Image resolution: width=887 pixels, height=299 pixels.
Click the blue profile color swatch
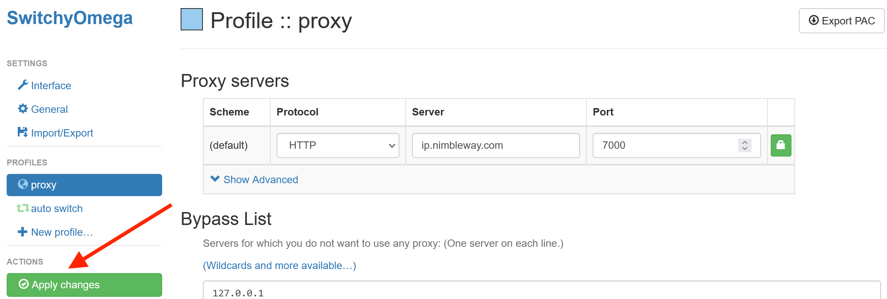point(192,19)
